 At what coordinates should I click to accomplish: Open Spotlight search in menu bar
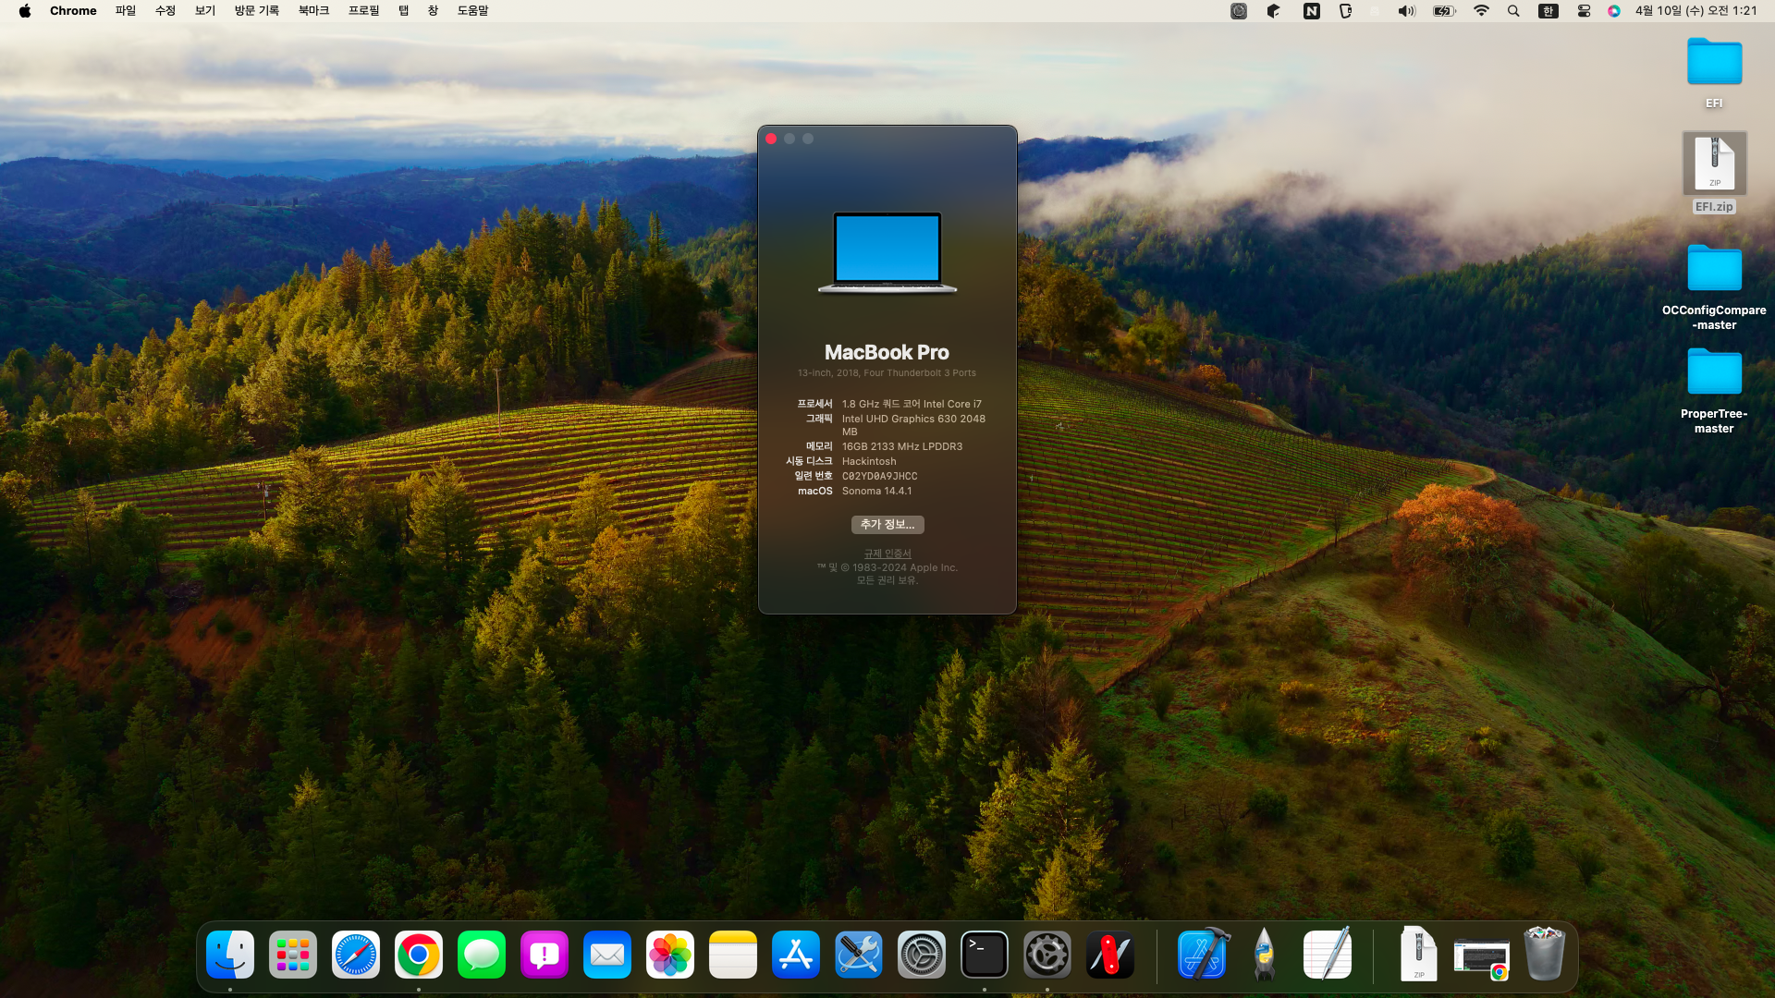click(x=1513, y=11)
